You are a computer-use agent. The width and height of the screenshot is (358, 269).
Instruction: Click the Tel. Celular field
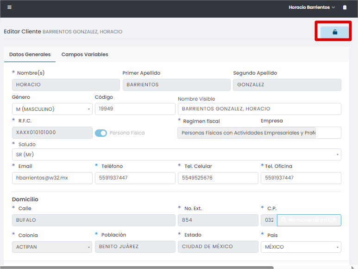click(x=218, y=178)
